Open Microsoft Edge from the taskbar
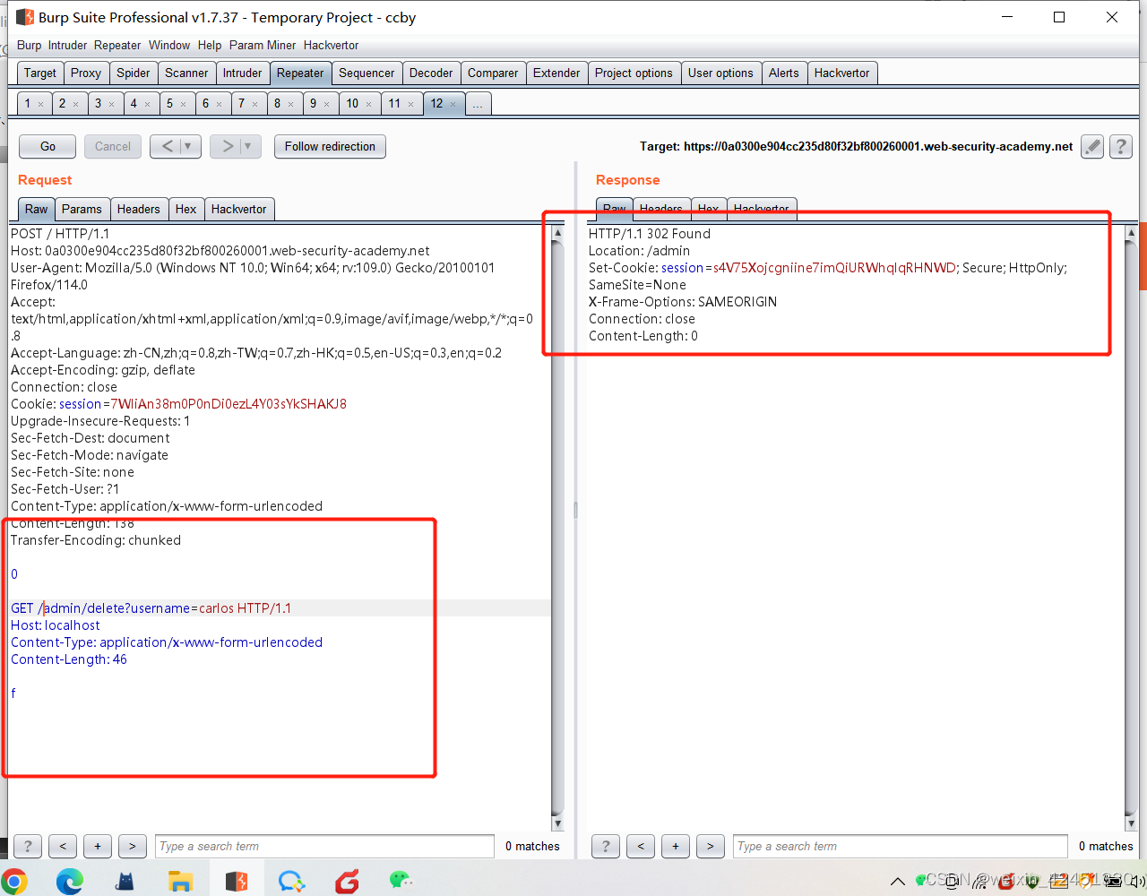 click(69, 881)
